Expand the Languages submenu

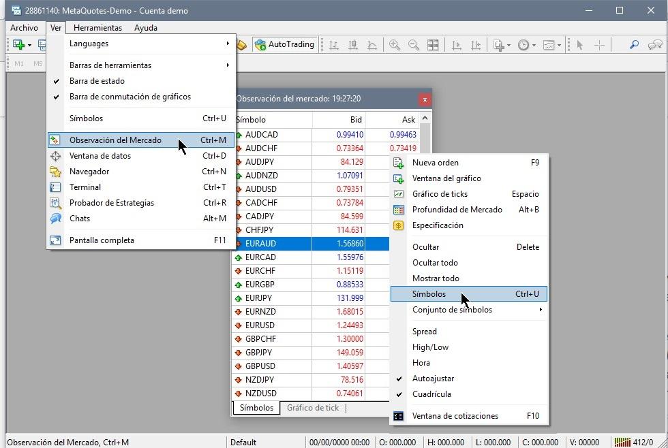(141, 44)
